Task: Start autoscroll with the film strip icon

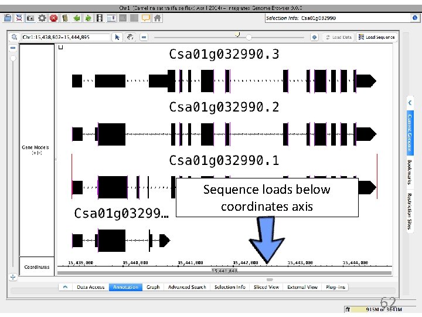Action: click(100, 18)
